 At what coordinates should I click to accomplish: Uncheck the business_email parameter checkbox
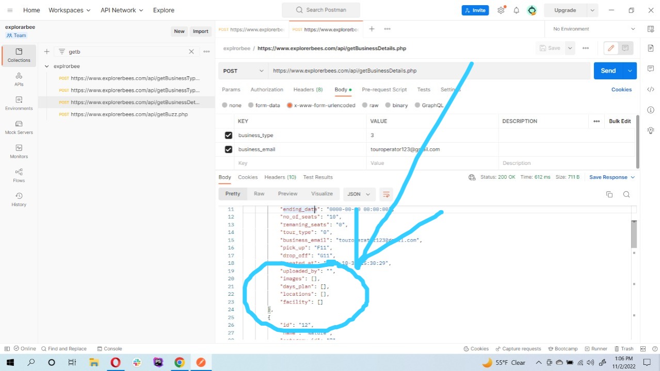tap(228, 149)
